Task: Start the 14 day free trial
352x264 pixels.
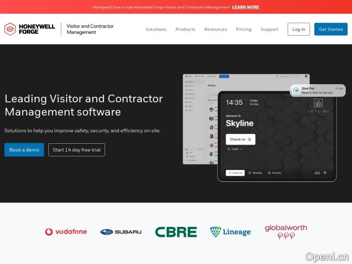Action: (77, 150)
